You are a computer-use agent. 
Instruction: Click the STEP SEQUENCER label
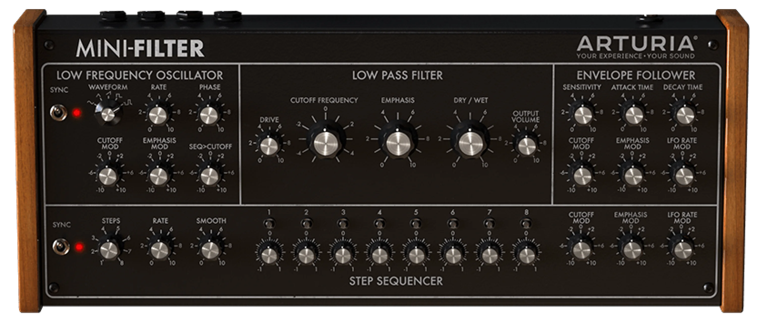pos(396,281)
